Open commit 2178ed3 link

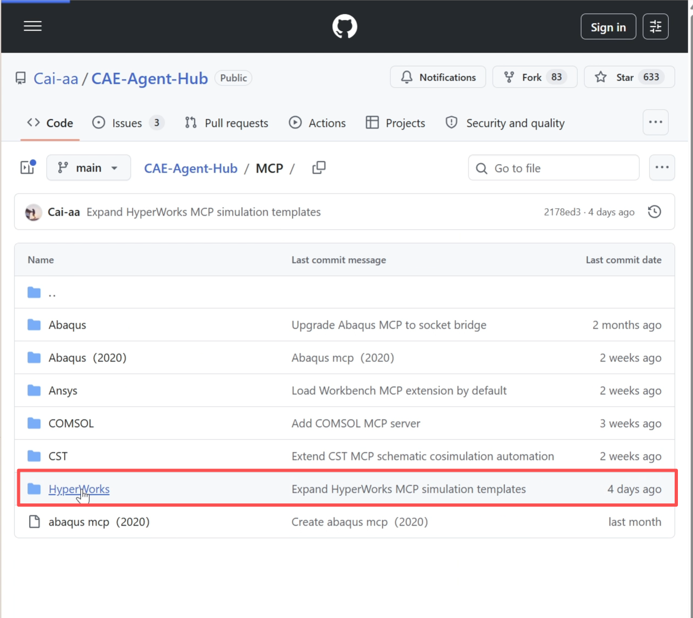562,212
